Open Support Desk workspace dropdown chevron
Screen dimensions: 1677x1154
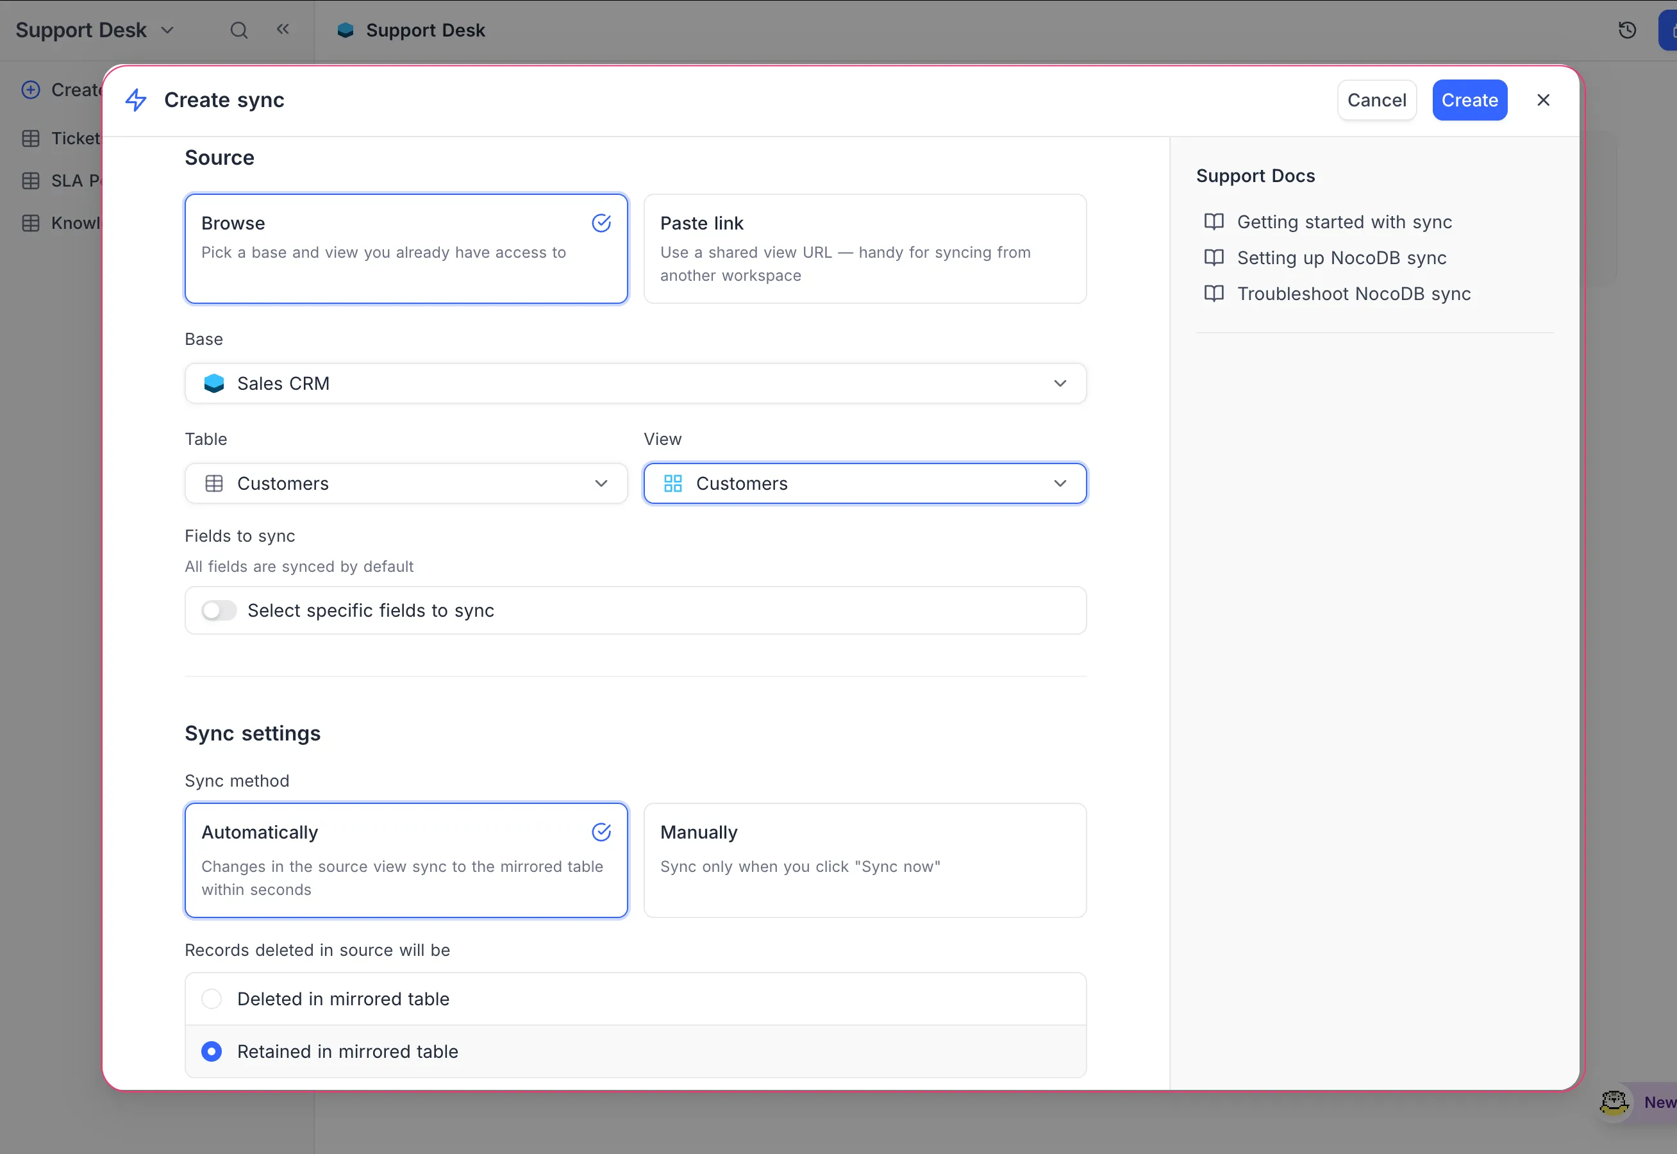coord(167,30)
